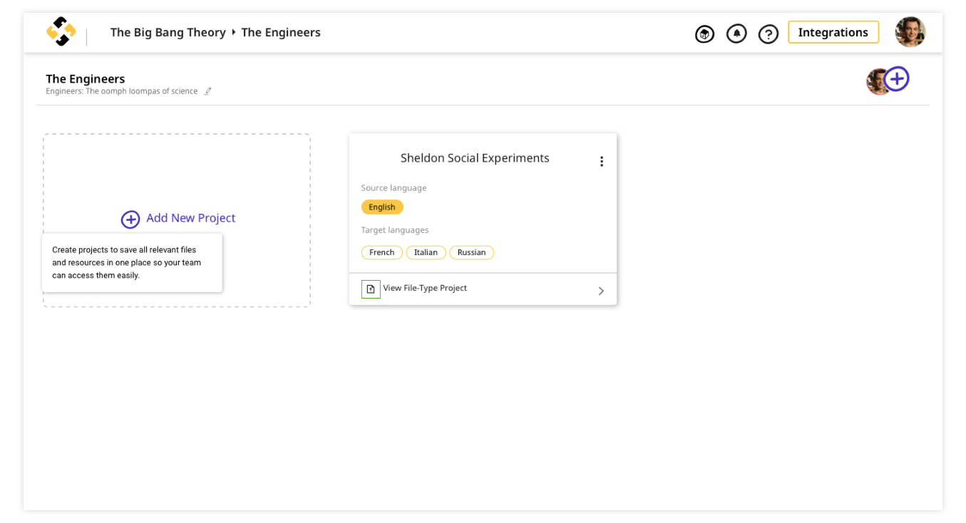966x523 pixels.
Task: Click the Sheldon Social Experiments title
Action: pyautogui.click(x=475, y=158)
